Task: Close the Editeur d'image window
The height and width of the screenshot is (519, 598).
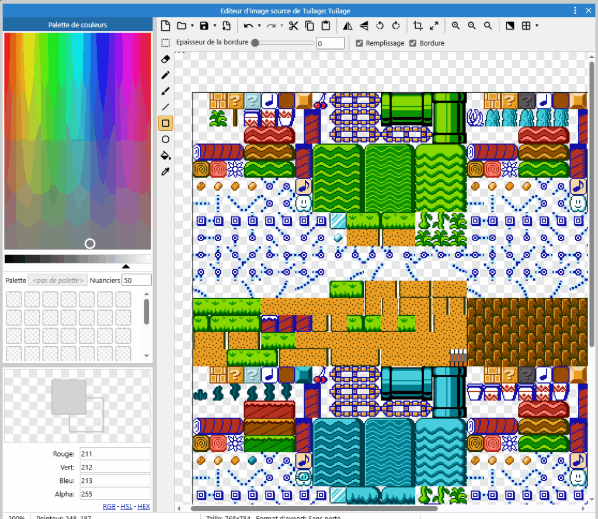Action: pyautogui.click(x=589, y=11)
